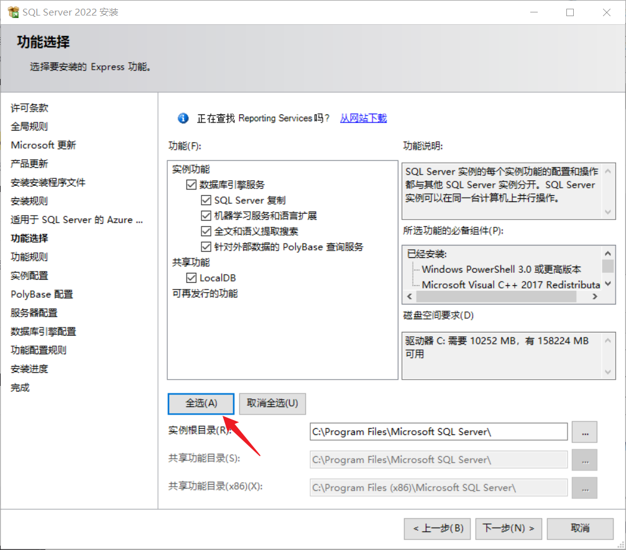Click the 实例根目录 path field
626x550 pixels.
click(439, 432)
